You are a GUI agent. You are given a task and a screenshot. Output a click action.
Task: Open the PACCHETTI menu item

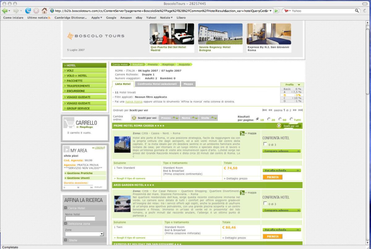point(84,81)
